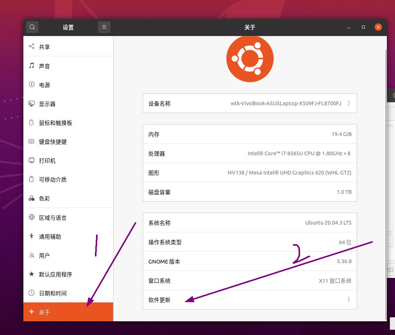Screen dimensions: 395x335
Task: Click the accessibility icon beside 通用辅助
Action: (x=32, y=236)
